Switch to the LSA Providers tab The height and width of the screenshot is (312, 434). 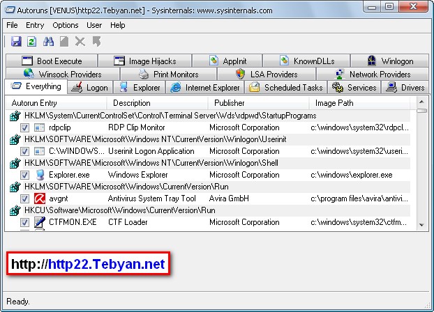(x=267, y=74)
